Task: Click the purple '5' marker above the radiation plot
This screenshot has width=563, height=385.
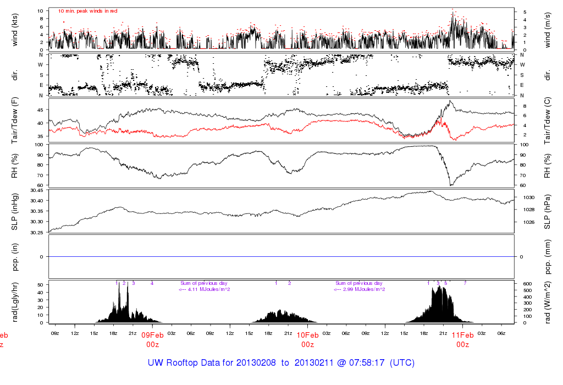Action: click(x=445, y=283)
